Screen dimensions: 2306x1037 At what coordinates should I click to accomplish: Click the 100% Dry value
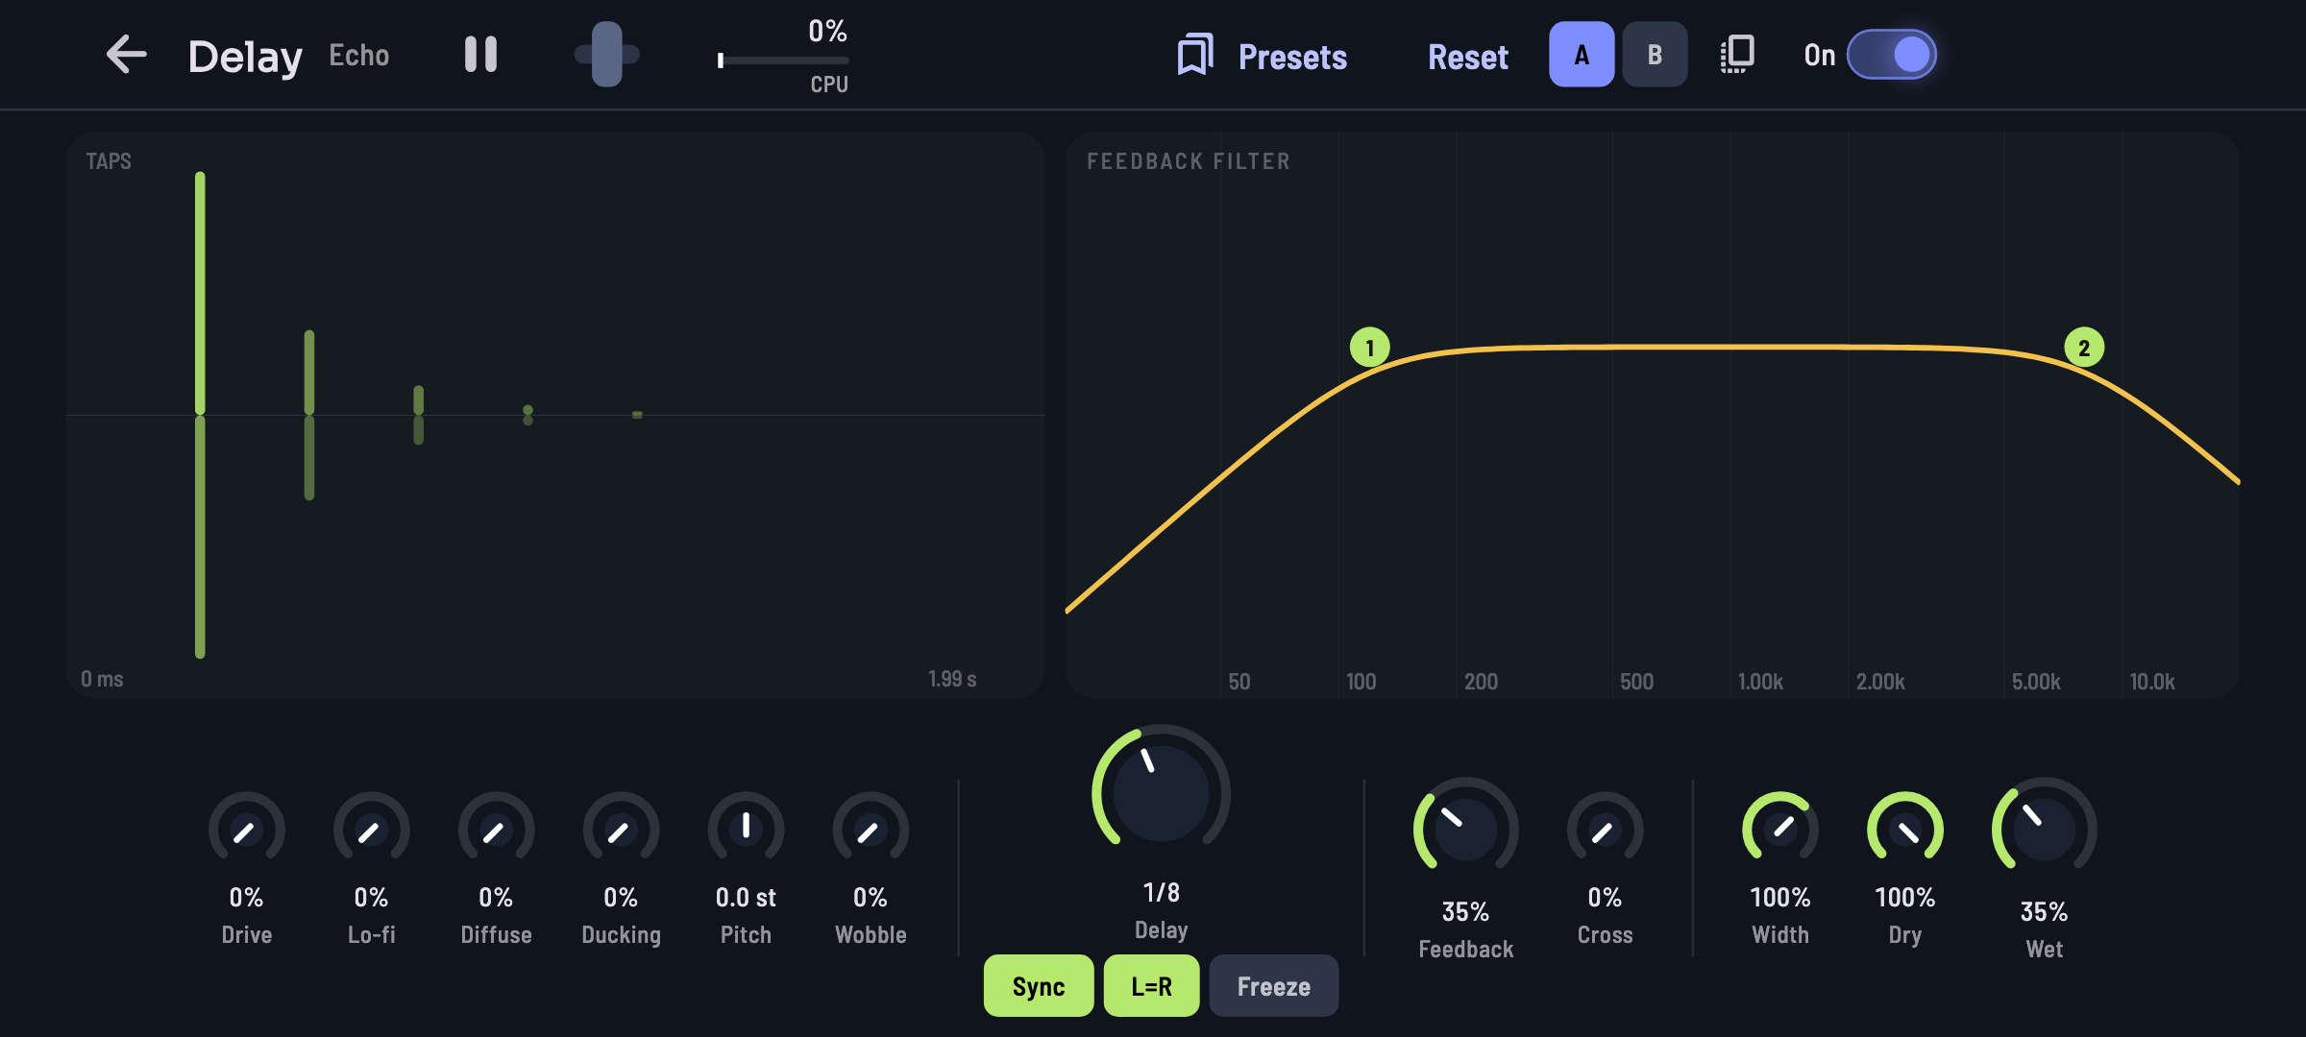[1905, 897]
